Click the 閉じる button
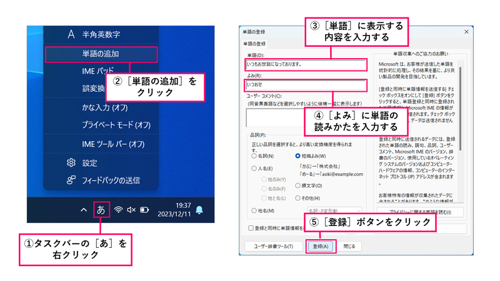The image size is (500, 281). [349, 246]
